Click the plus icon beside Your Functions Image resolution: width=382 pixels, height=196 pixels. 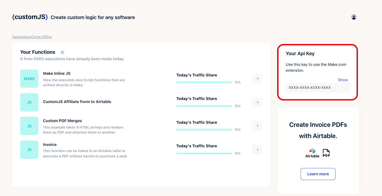click(62, 52)
